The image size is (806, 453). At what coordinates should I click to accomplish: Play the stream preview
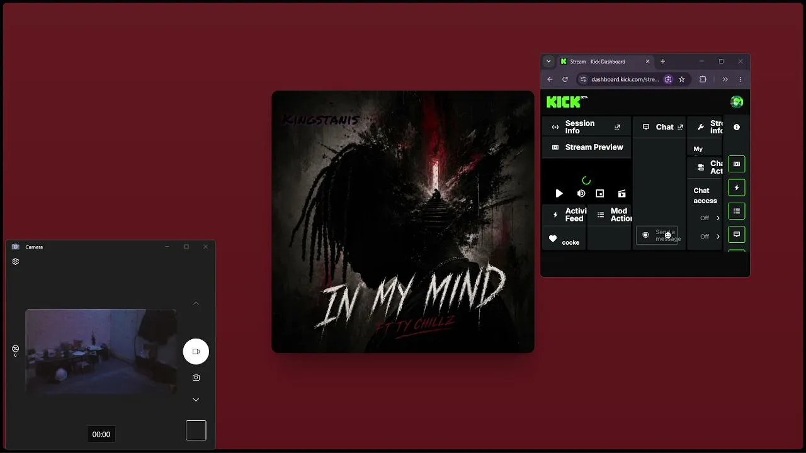click(x=559, y=194)
